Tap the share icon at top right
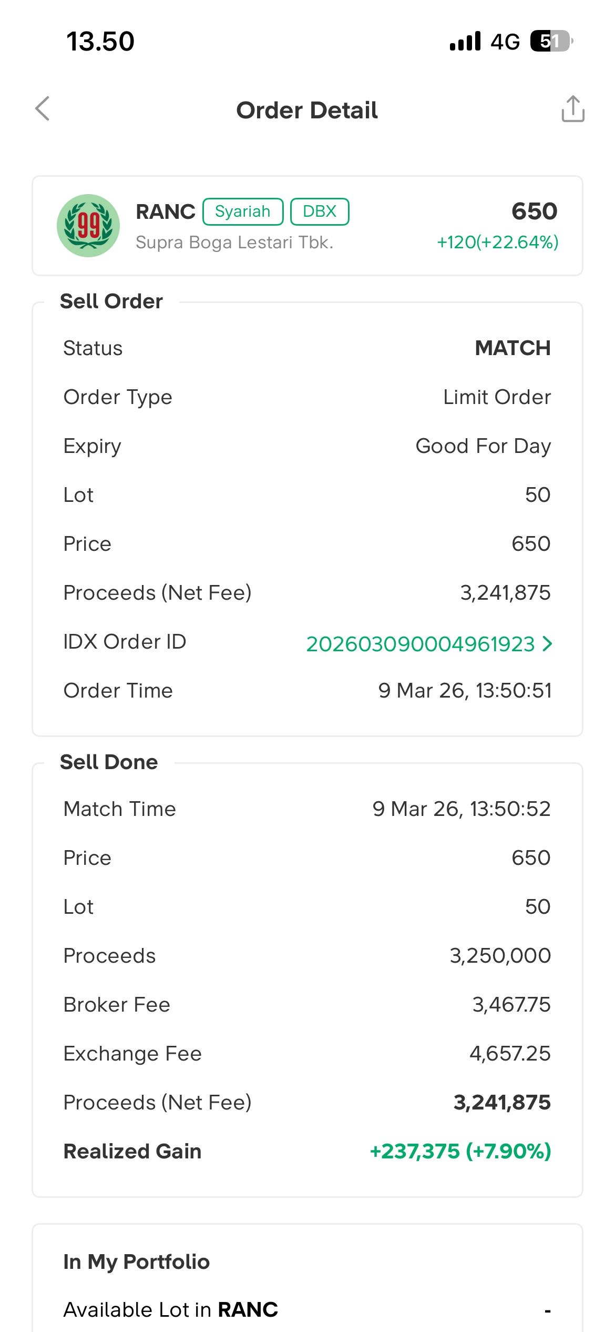Image resolution: width=615 pixels, height=1332 pixels. pyautogui.click(x=572, y=109)
